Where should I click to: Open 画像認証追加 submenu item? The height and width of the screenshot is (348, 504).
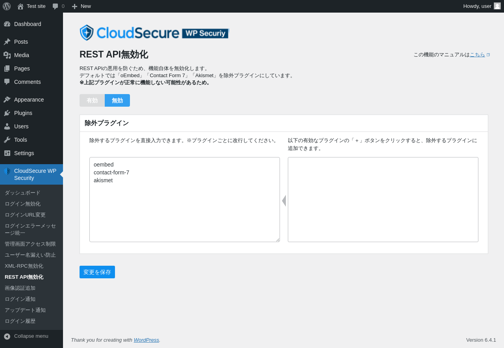coord(31,288)
